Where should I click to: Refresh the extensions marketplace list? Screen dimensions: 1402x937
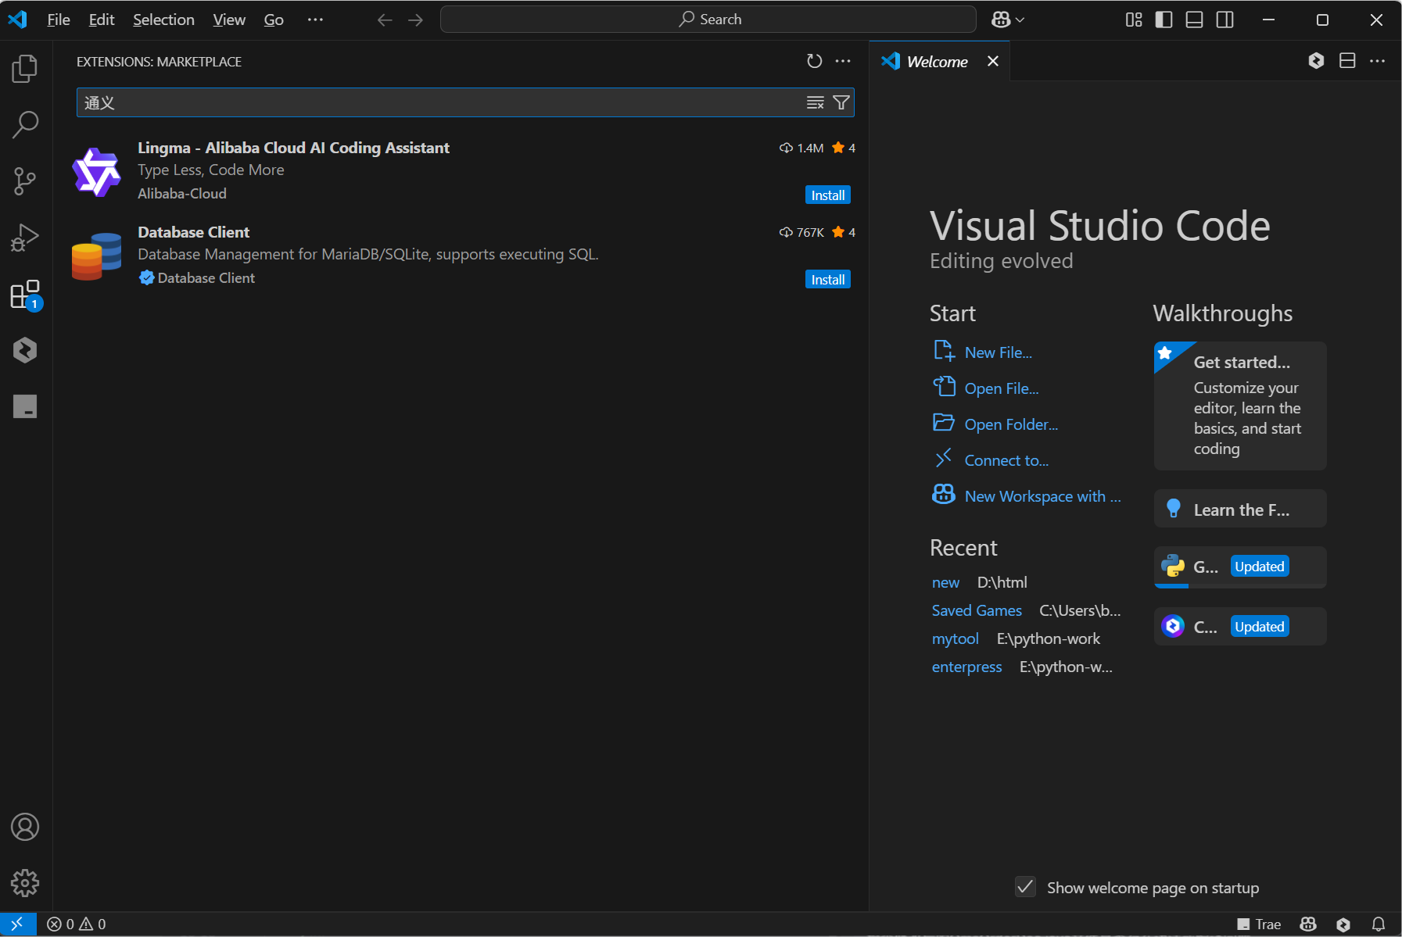coord(815,61)
